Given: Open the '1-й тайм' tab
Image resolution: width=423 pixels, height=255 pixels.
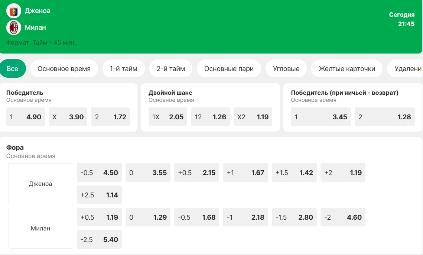Looking at the screenshot, I should (124, 69).
